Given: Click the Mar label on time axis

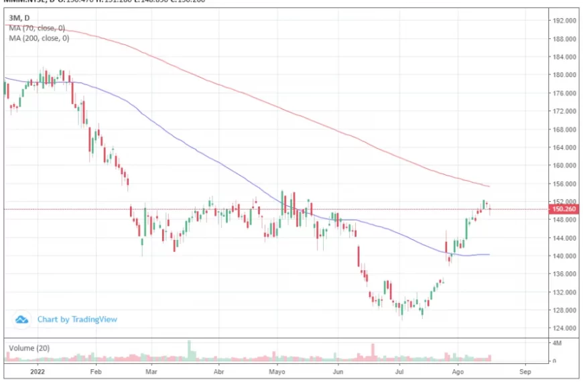Looking at the screenshot, I should pos(151,371).
